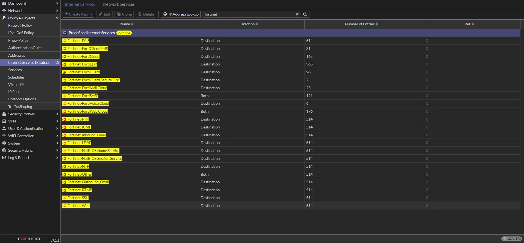Favorite Internet Service Database via star icon

(x=57, y=62)
